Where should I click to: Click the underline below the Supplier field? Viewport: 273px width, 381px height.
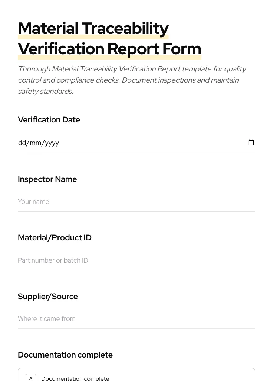click(136, 329)
